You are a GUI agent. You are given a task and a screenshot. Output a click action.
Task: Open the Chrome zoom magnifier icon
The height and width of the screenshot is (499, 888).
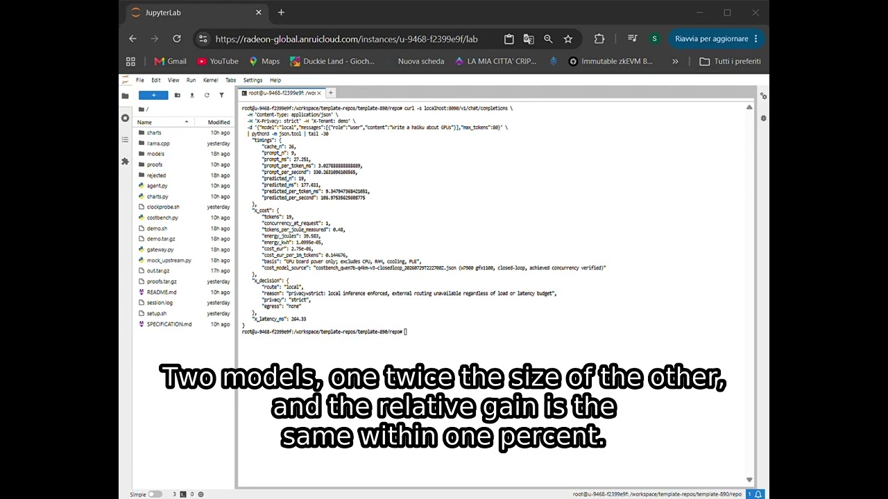tap(548, 39)
